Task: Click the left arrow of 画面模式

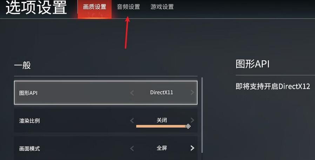Action: coord(132,148)
